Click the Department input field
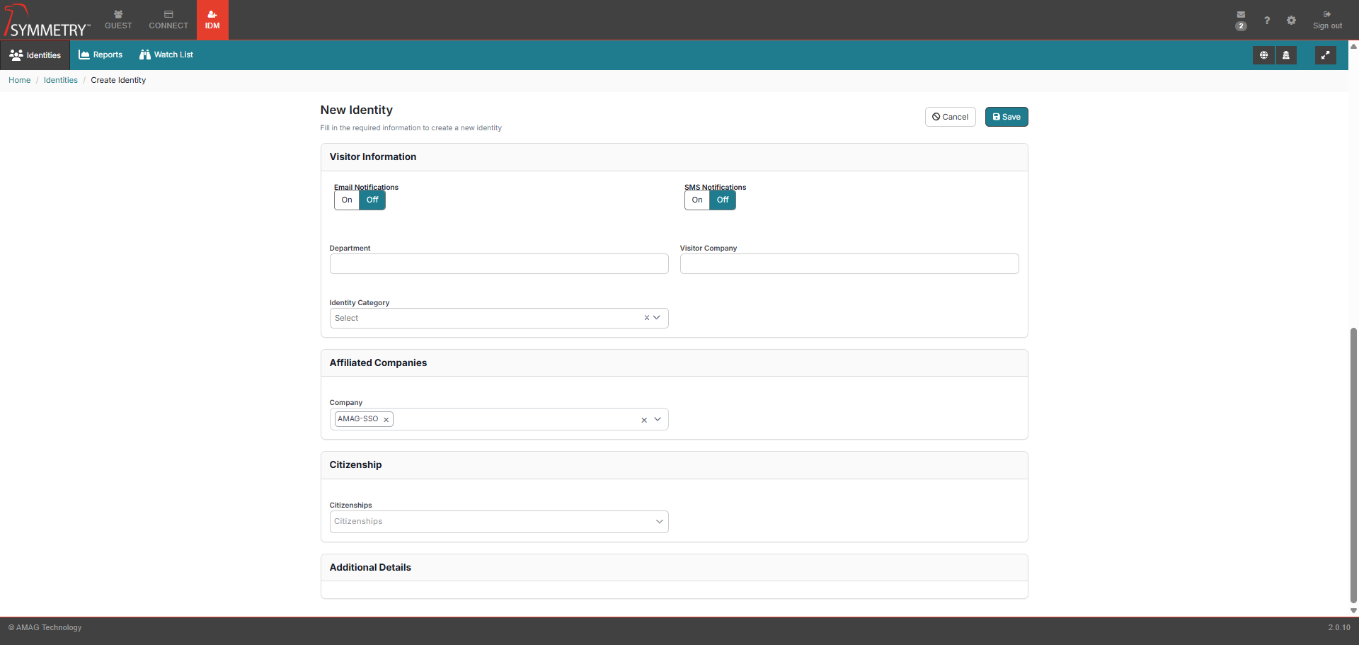This screenshot has height=645, width=1359. [x=498, y=264]
